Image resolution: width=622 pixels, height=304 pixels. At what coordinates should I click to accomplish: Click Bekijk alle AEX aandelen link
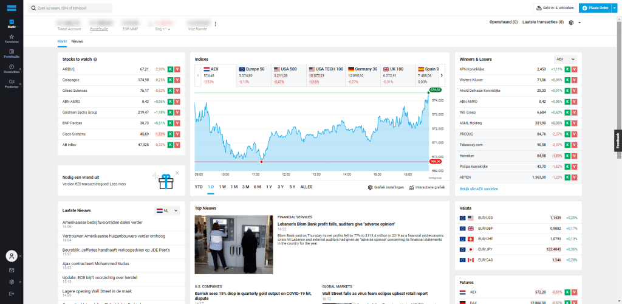click(479, 189)
